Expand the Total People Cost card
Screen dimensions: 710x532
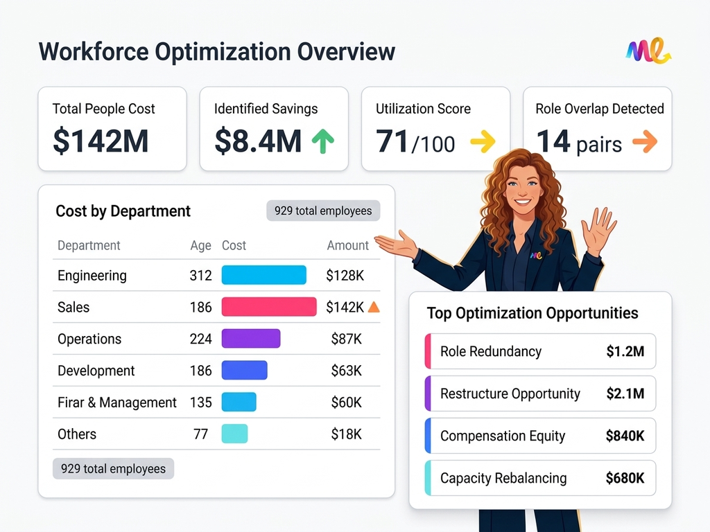coord(112,128)
